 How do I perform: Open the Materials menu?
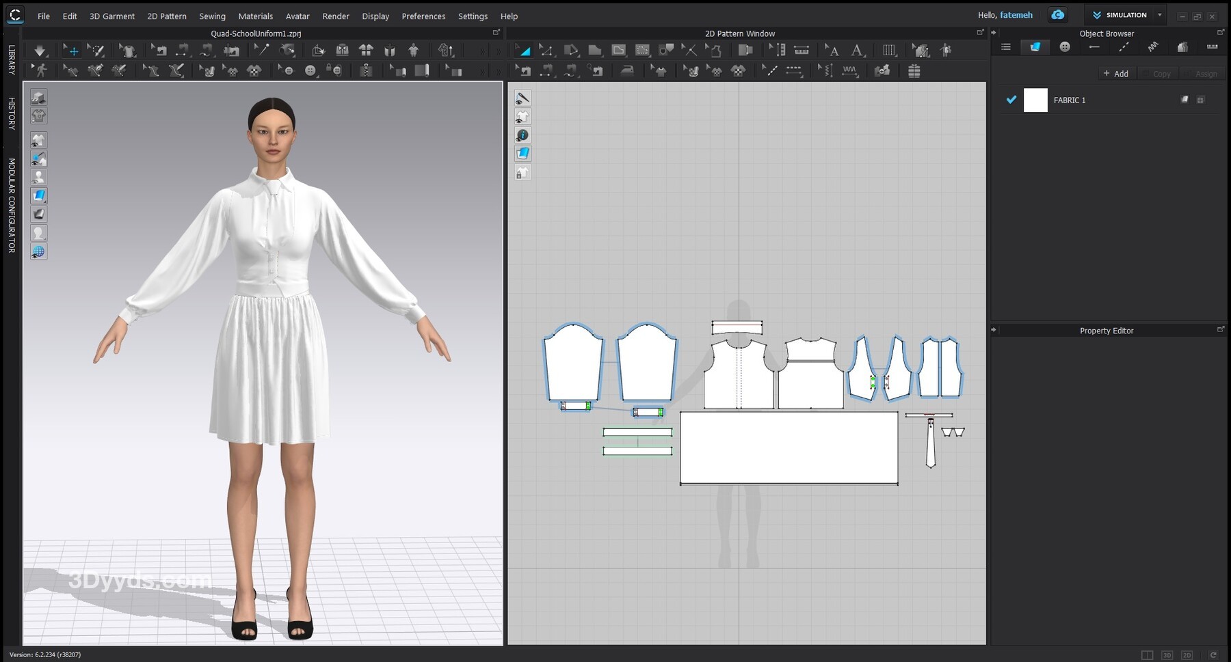tap(255, 16)
